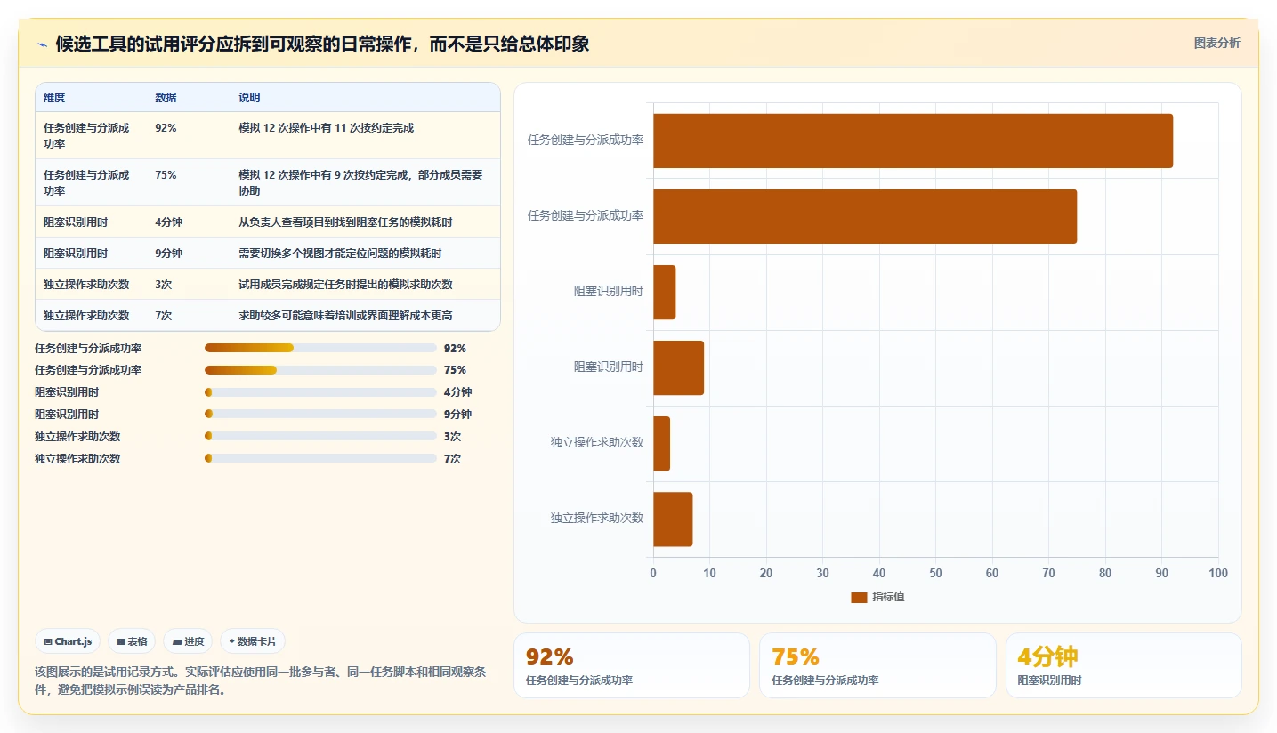Click the 维度 column header
Image resolution: width=1277 pixels, height=733 pixels.
(x=54, y=98)
